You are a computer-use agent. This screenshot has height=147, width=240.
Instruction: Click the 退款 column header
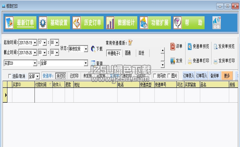(x=69, y=85)
